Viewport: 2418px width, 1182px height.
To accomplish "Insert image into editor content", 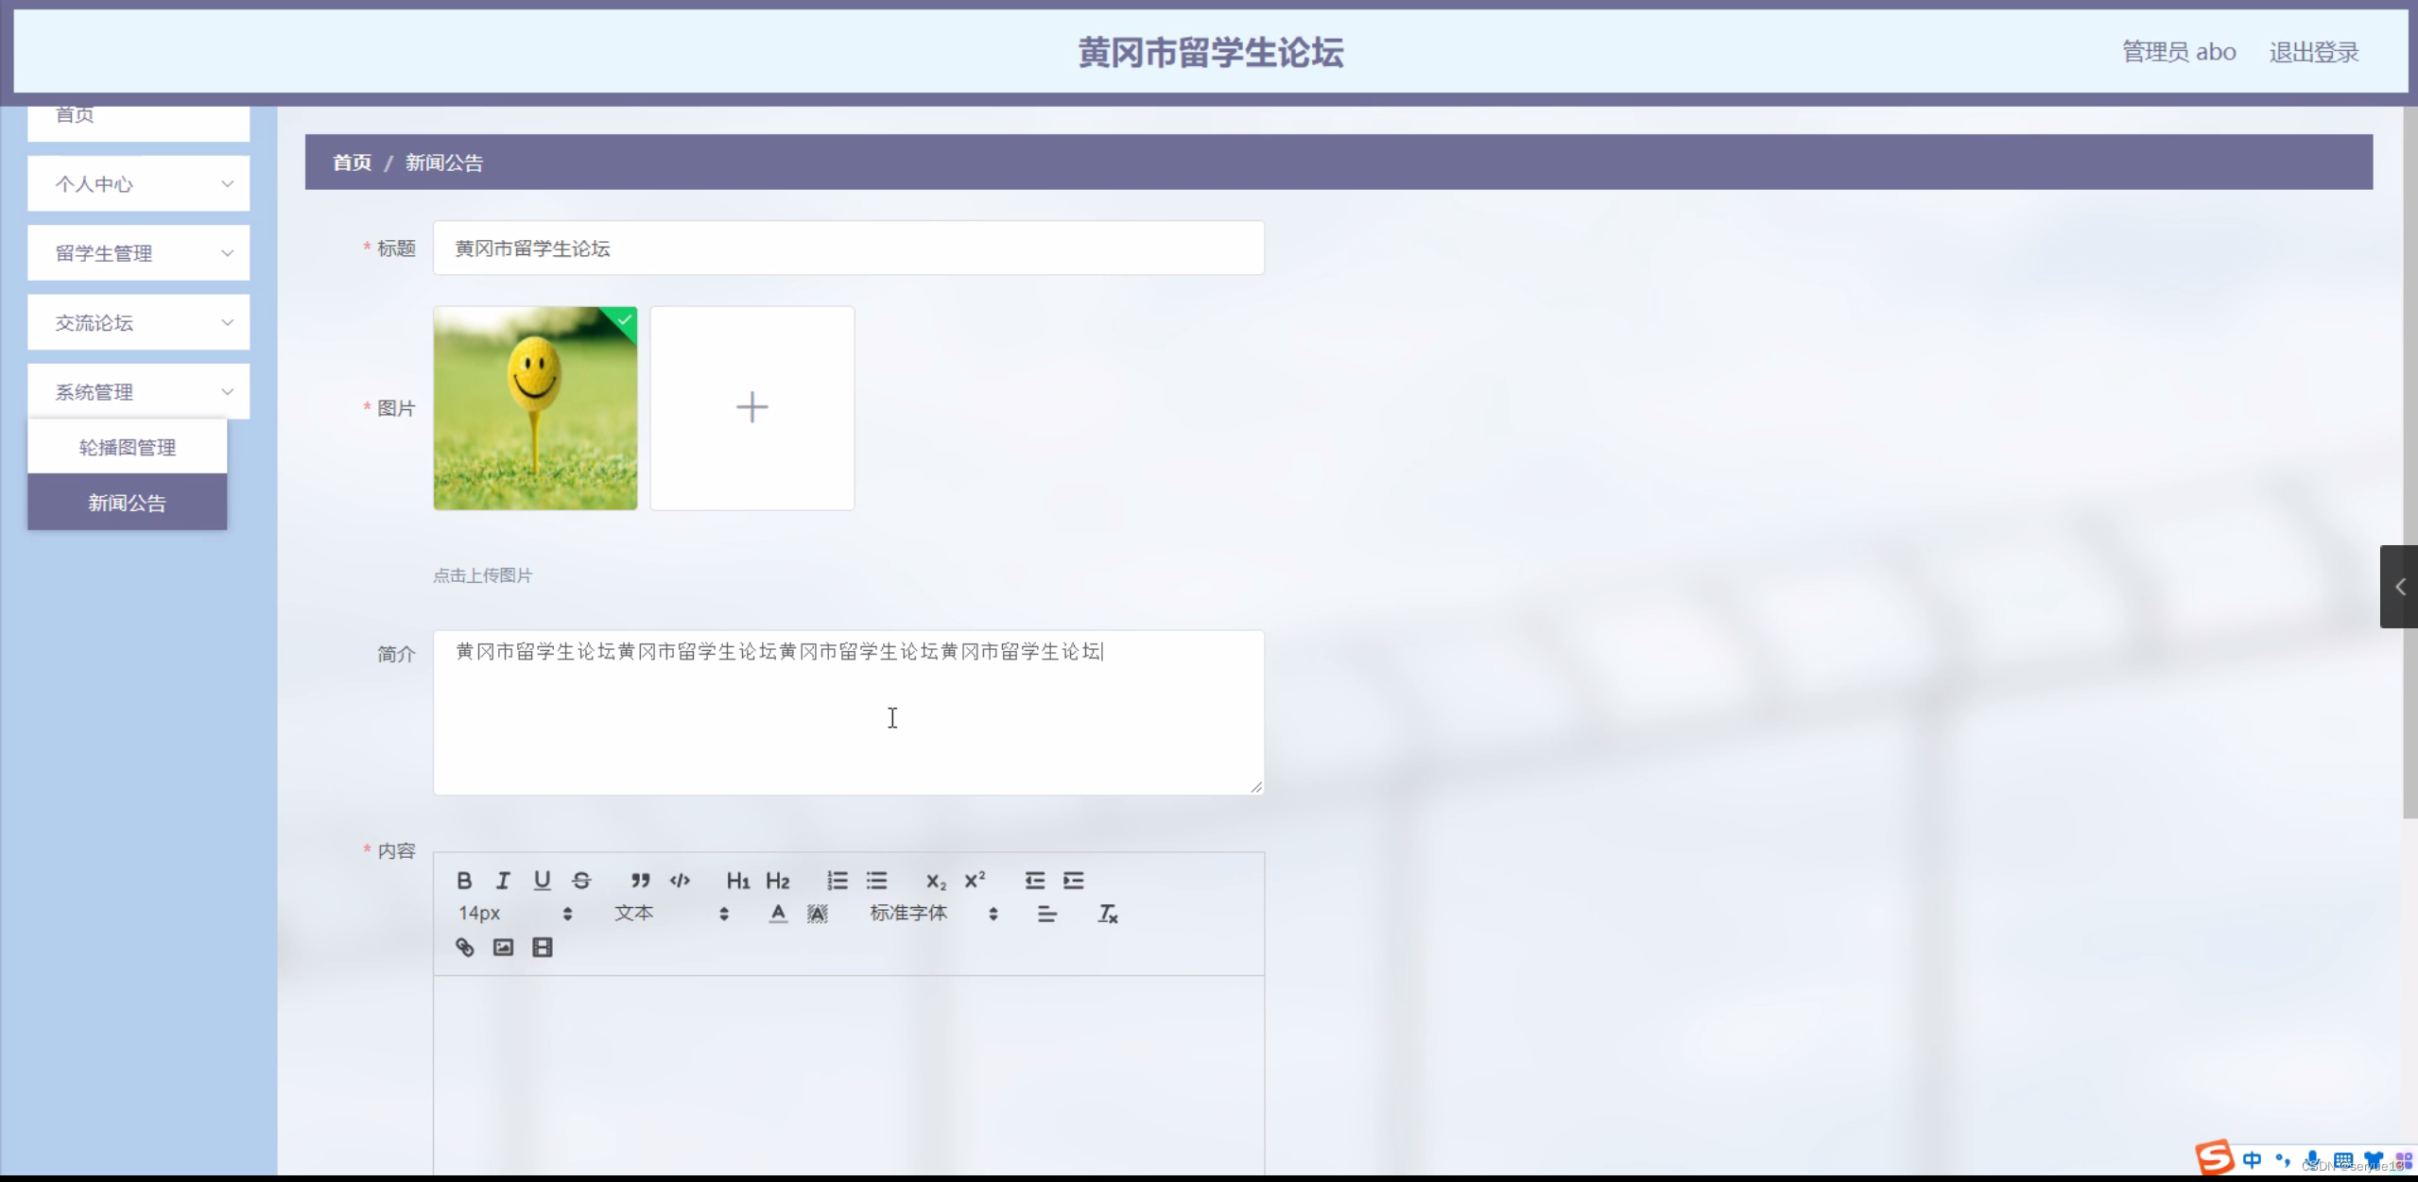I will pyautogui.click(x=503, y=947).
